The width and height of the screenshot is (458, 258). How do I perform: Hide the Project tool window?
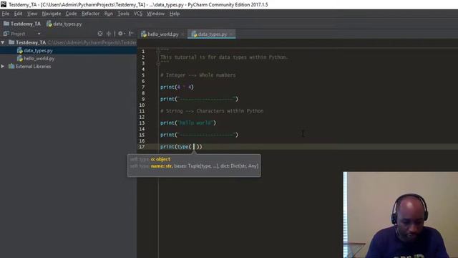(131, 34)
